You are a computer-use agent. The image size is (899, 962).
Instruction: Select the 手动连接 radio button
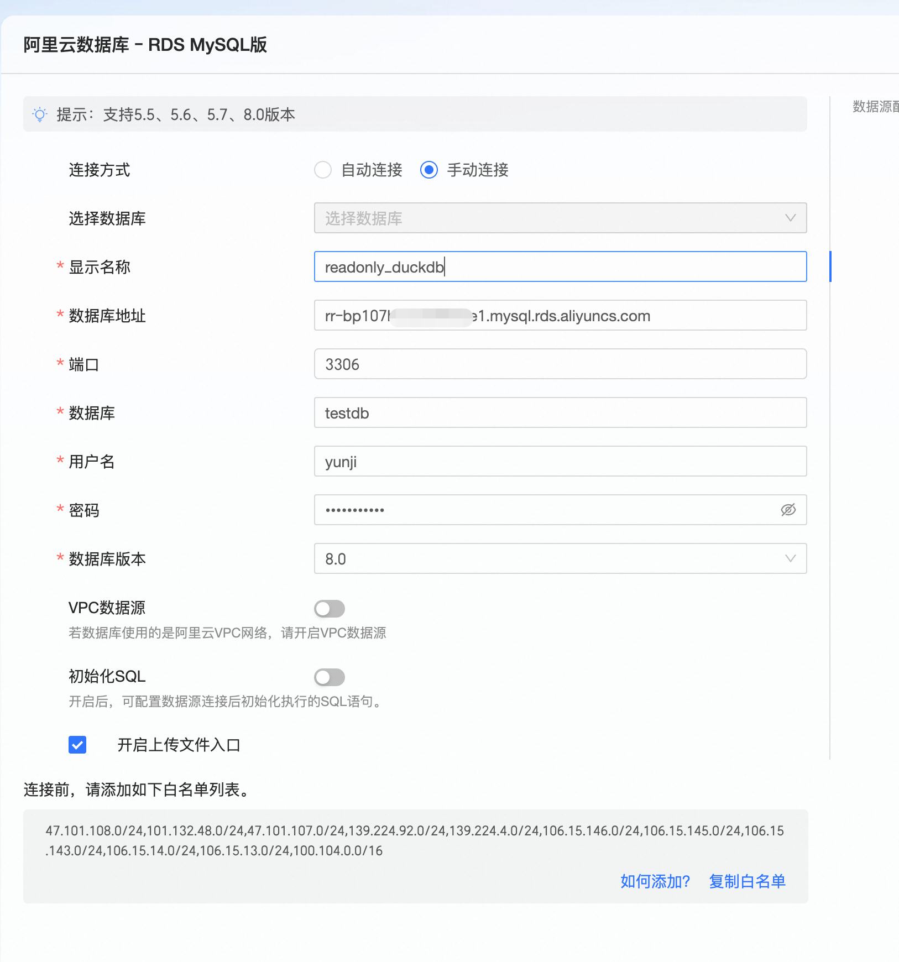point(429,170)
